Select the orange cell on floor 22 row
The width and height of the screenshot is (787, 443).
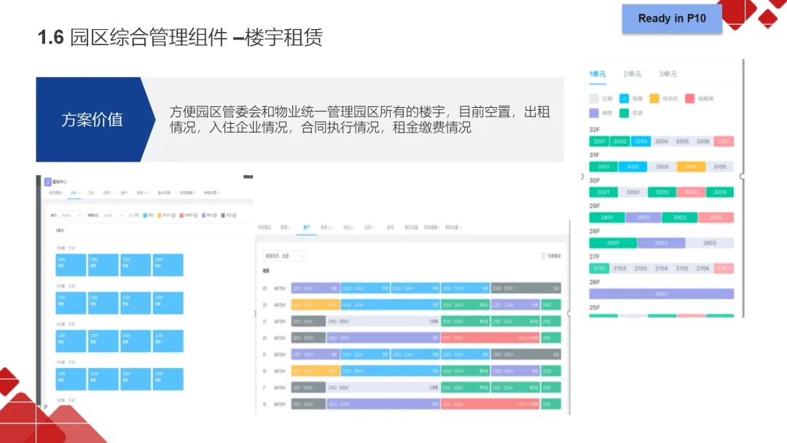[x=316, y=305]
